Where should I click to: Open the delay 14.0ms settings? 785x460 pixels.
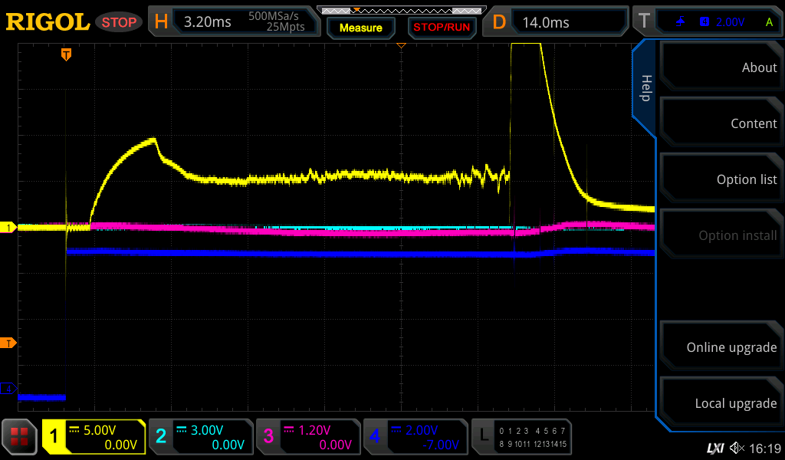click(x=558, y=22)
